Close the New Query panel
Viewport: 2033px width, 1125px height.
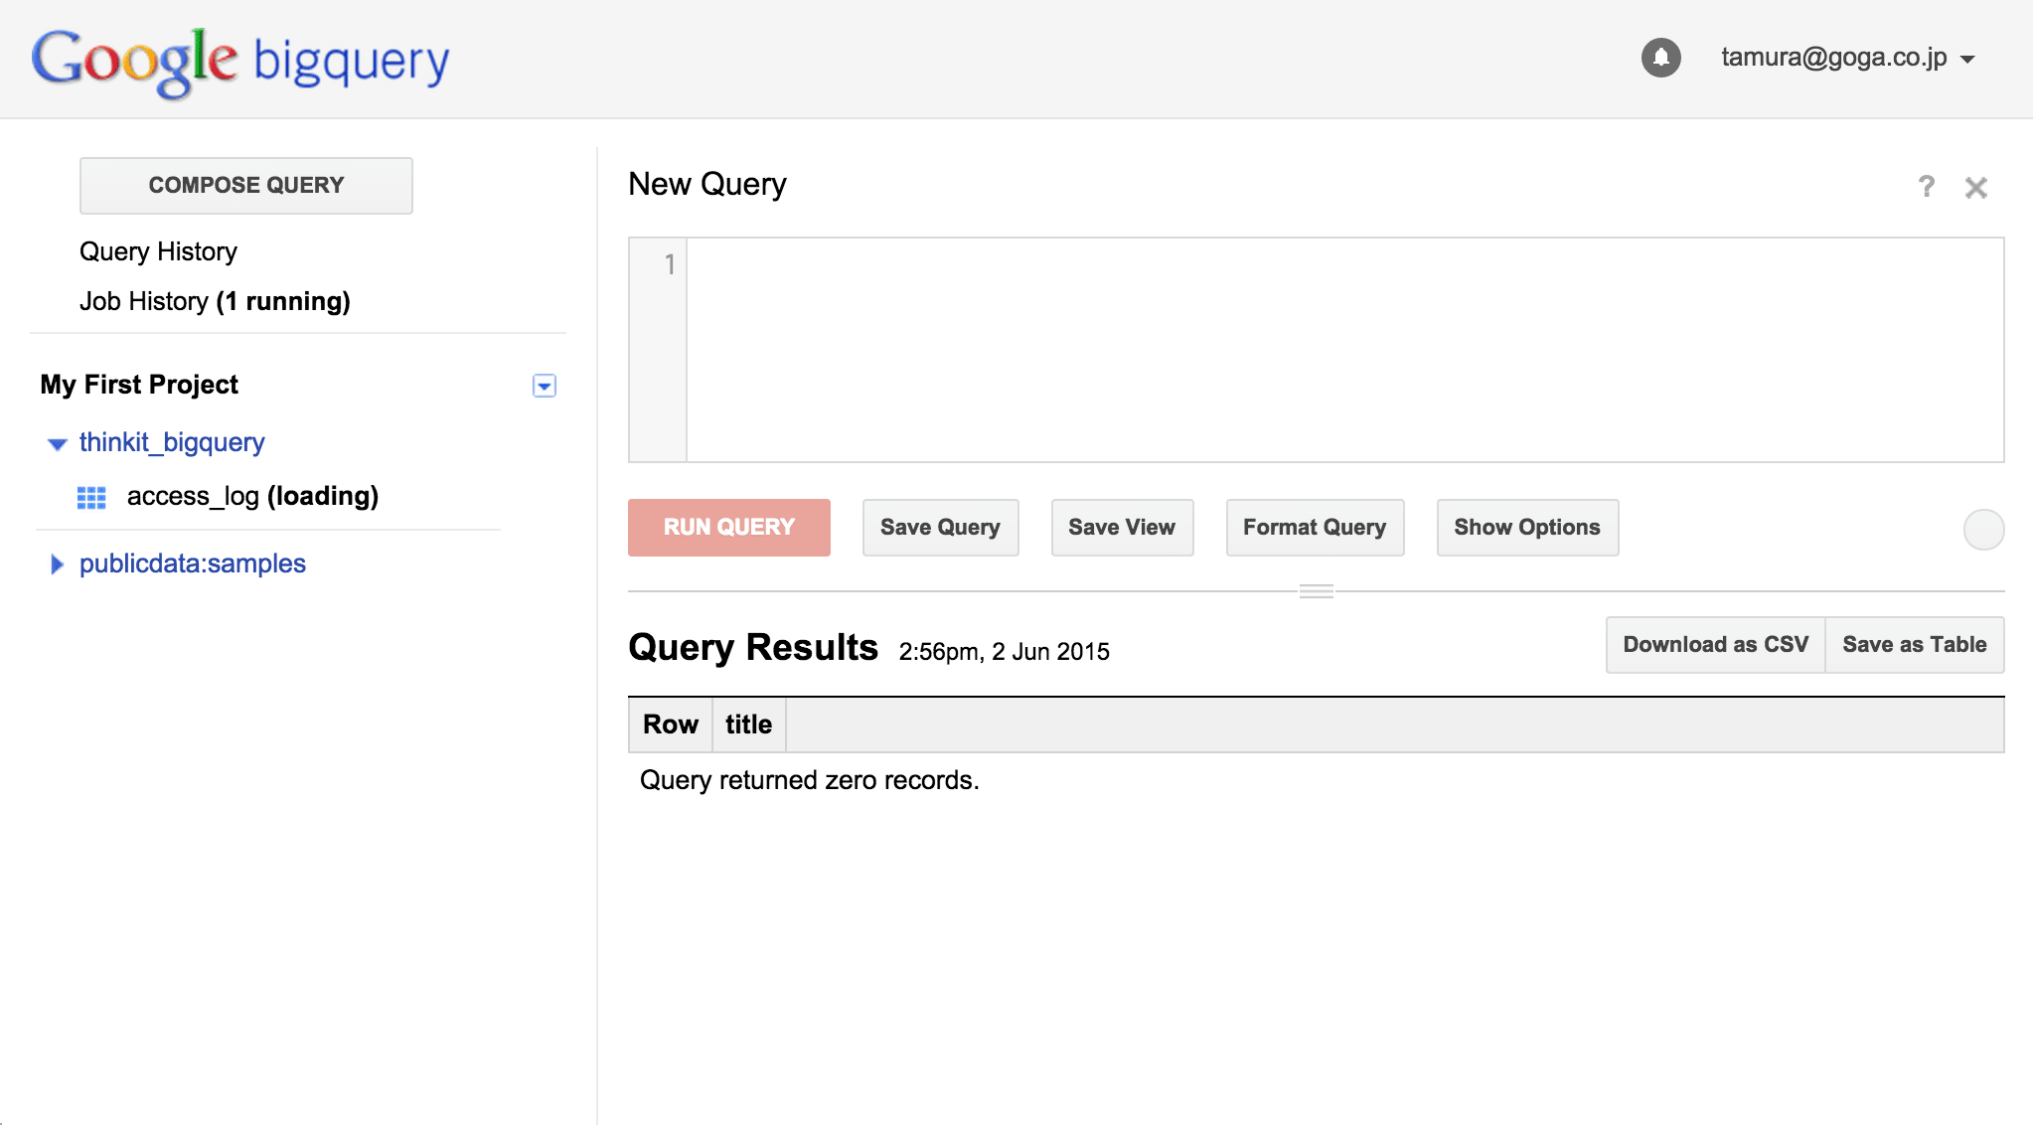1975,187
